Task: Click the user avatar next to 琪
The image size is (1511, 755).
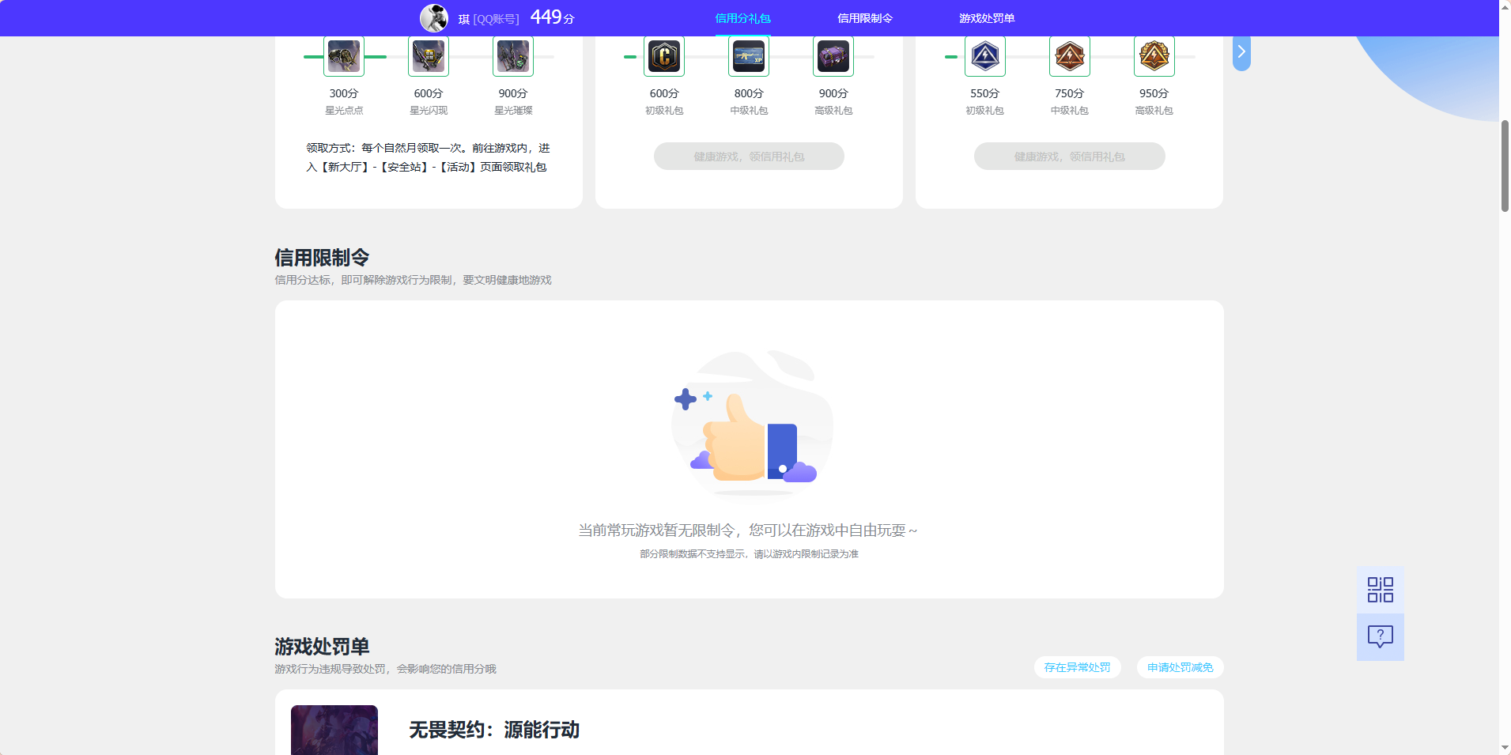Action: 435,17
